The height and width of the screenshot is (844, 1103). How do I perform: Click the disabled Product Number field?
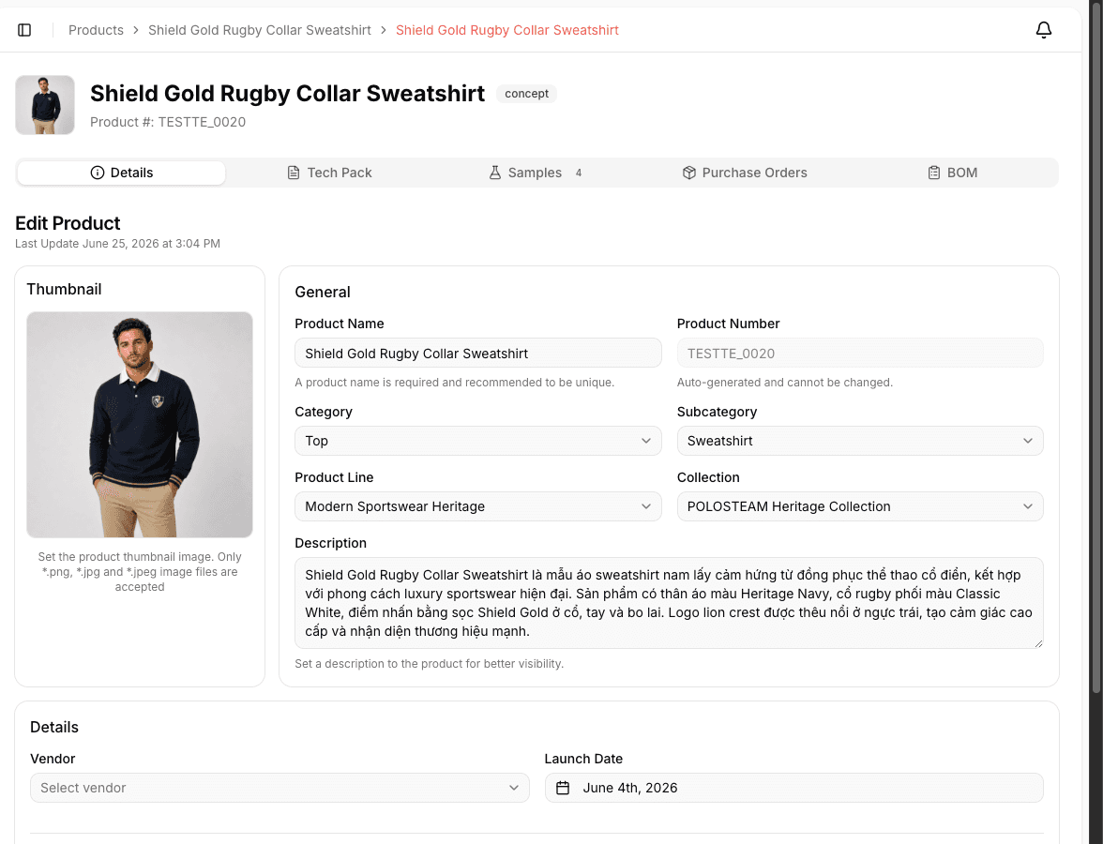860,353
